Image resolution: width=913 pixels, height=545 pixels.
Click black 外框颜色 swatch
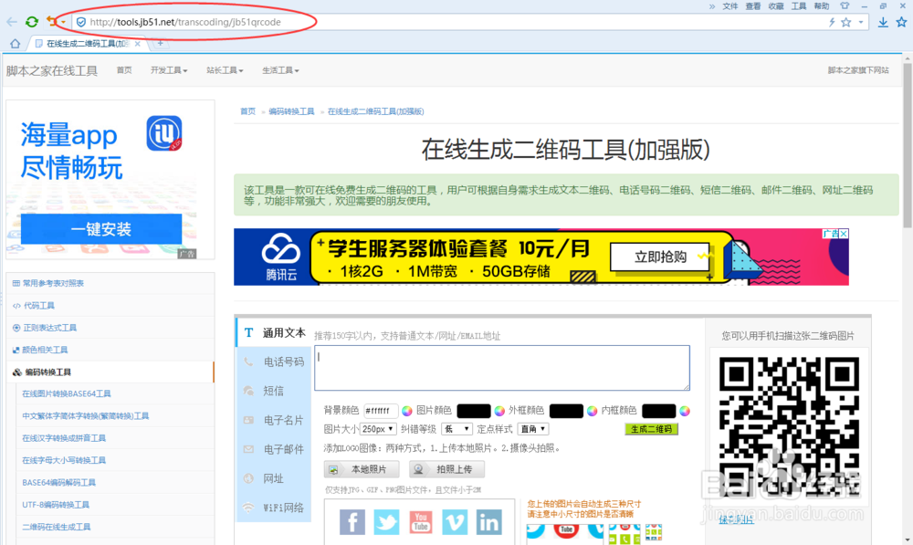tap(567, 411)
